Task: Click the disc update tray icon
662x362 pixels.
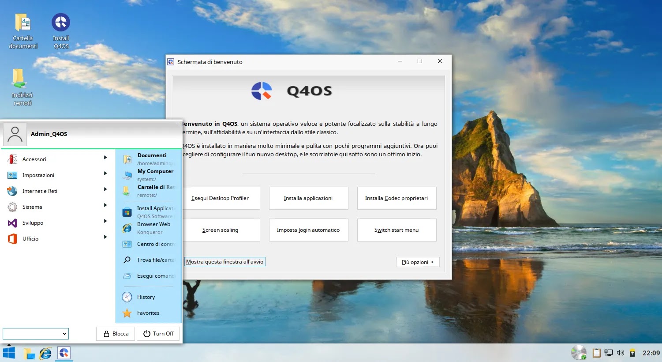Action: (x=579, y=353)
